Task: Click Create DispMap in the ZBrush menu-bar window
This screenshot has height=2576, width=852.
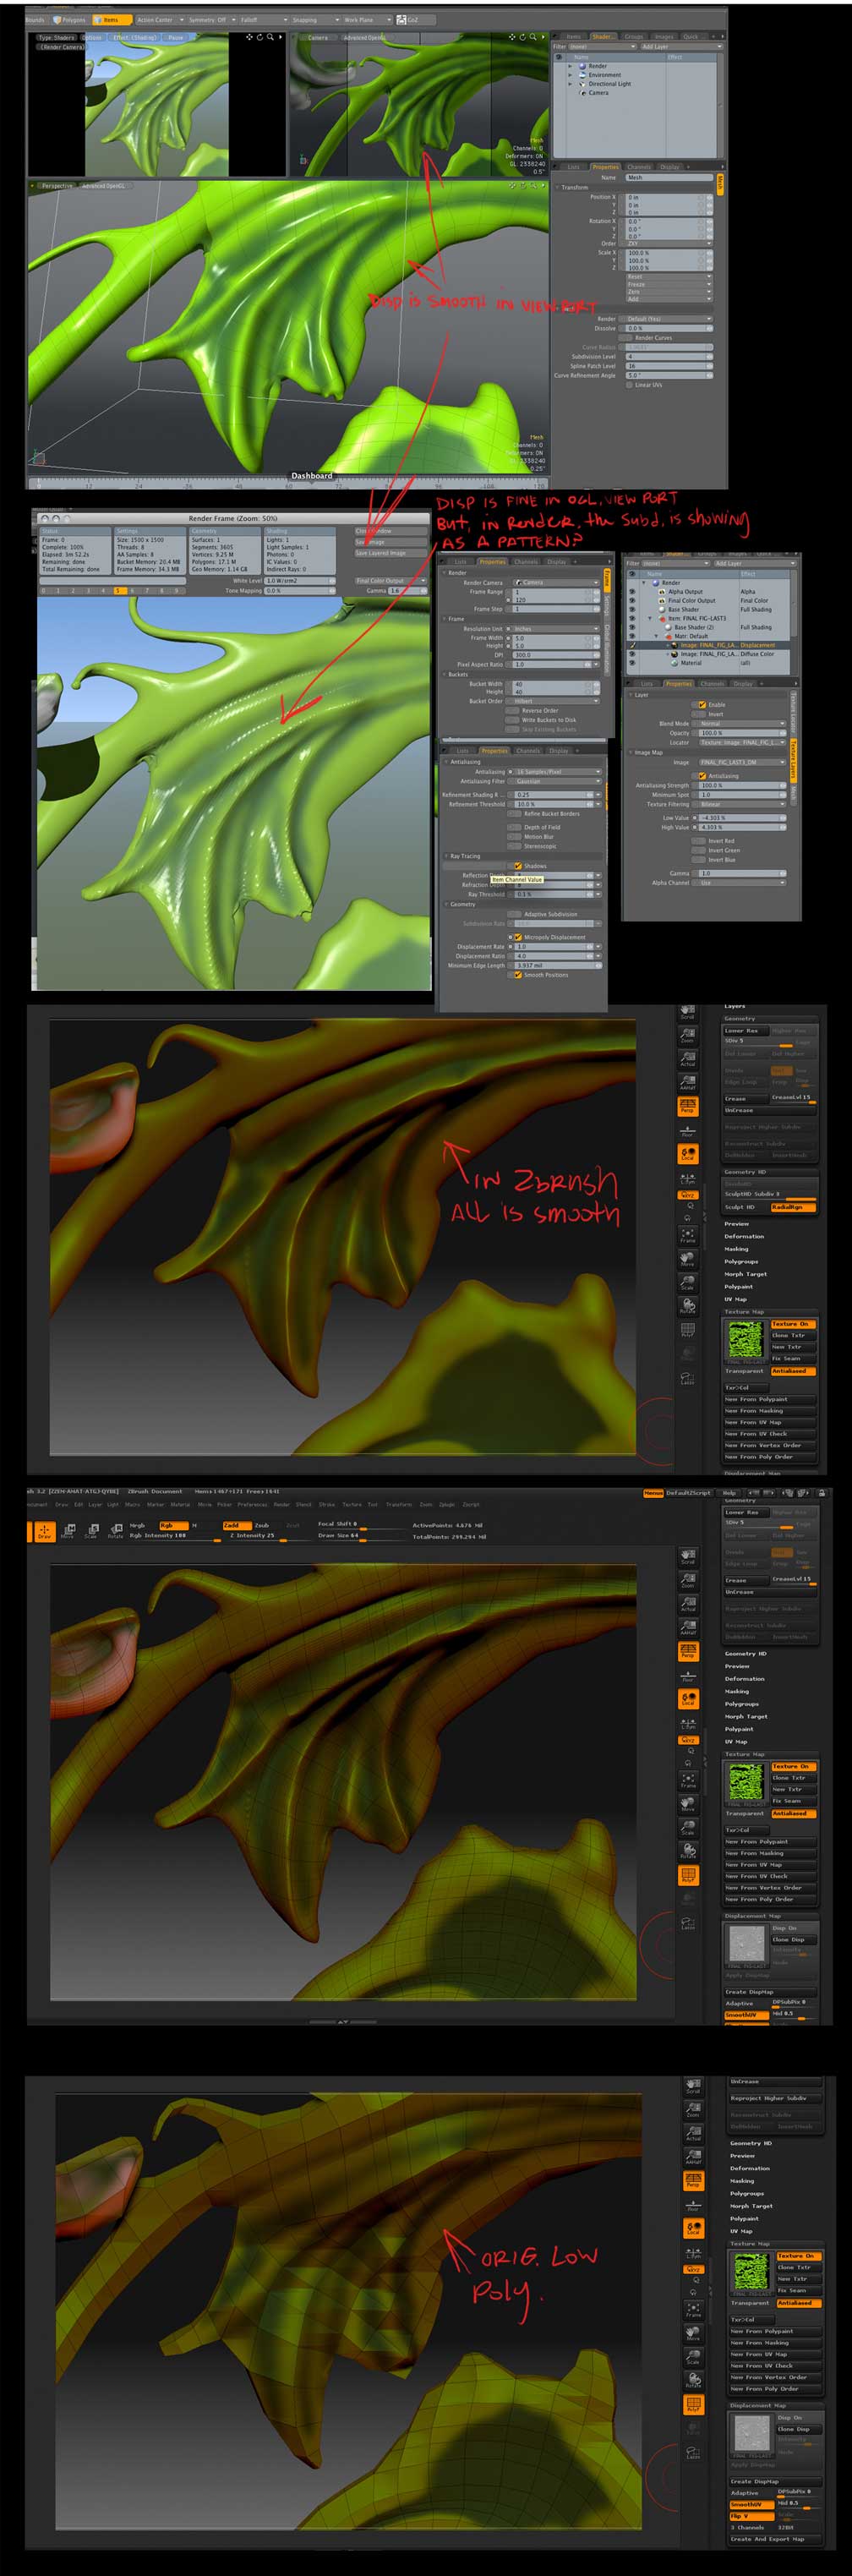Action: point(771,1992)
